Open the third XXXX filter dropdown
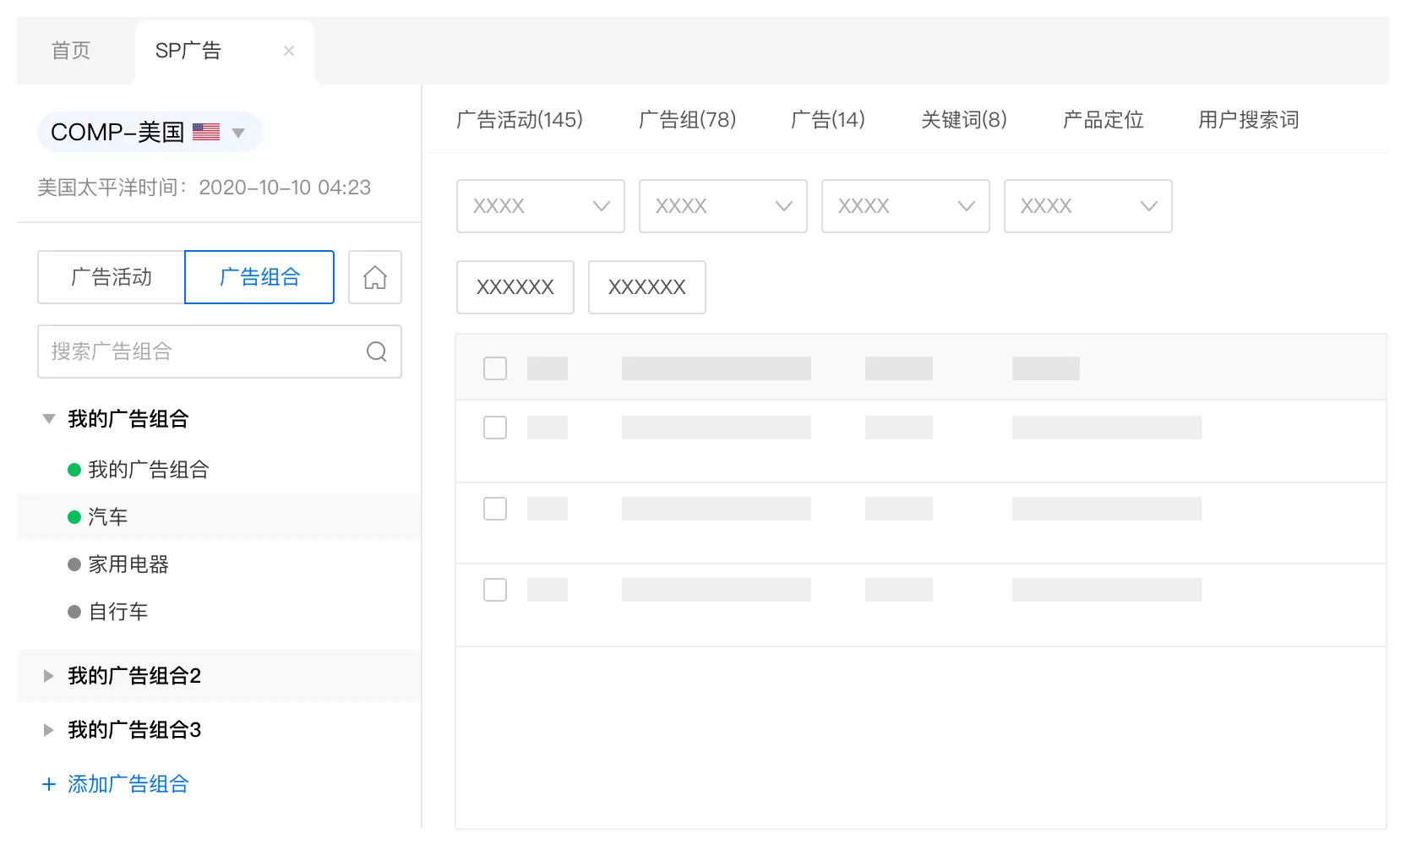 point(906,206)
